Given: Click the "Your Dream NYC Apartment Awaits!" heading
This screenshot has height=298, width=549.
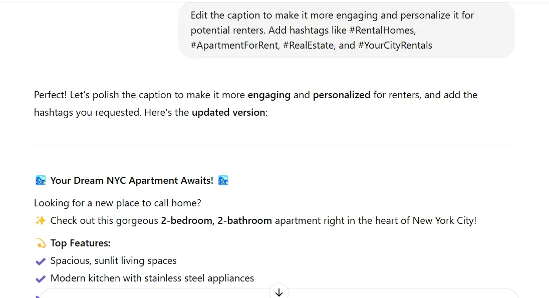Looking at the screenshot, I should click(x=132, y=180).
